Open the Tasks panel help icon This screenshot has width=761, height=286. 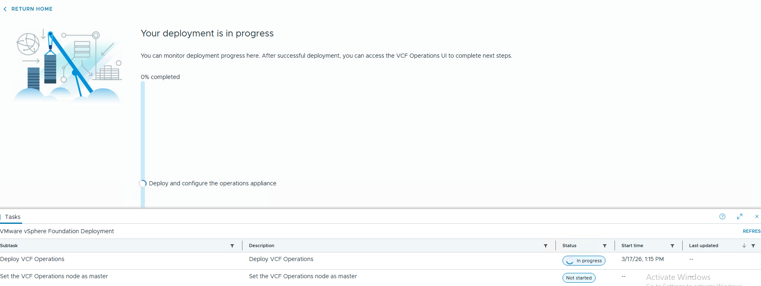pyautogui.click(x=722, y=216)
